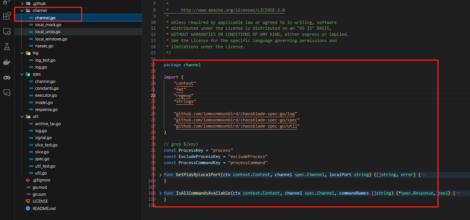Unfold IsAllCommandsAvailable function at line 108

[x=161, y=193]
